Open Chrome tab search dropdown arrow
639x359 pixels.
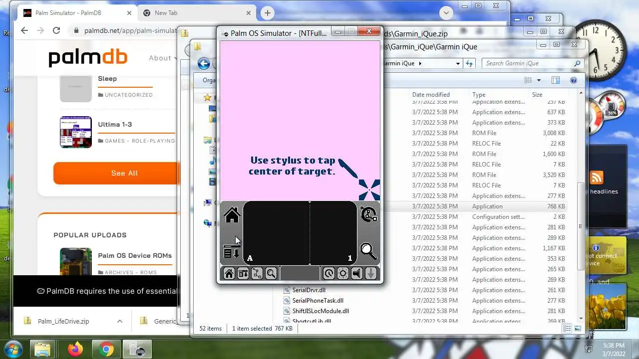[x=446, y=13]
